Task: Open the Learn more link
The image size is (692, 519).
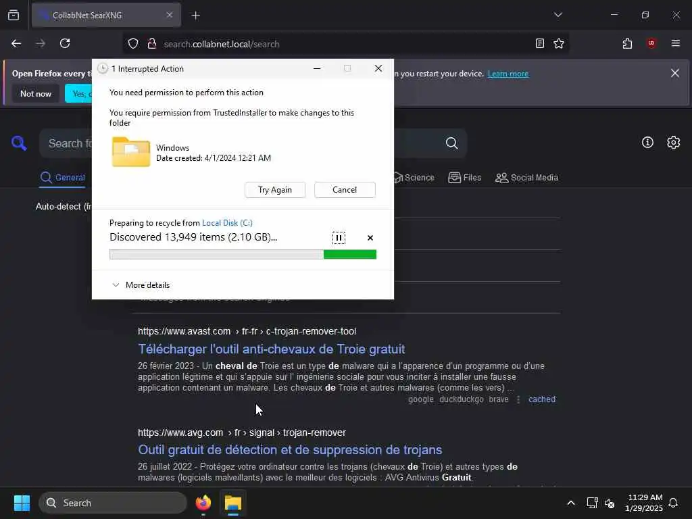Action: pos(508,74)
